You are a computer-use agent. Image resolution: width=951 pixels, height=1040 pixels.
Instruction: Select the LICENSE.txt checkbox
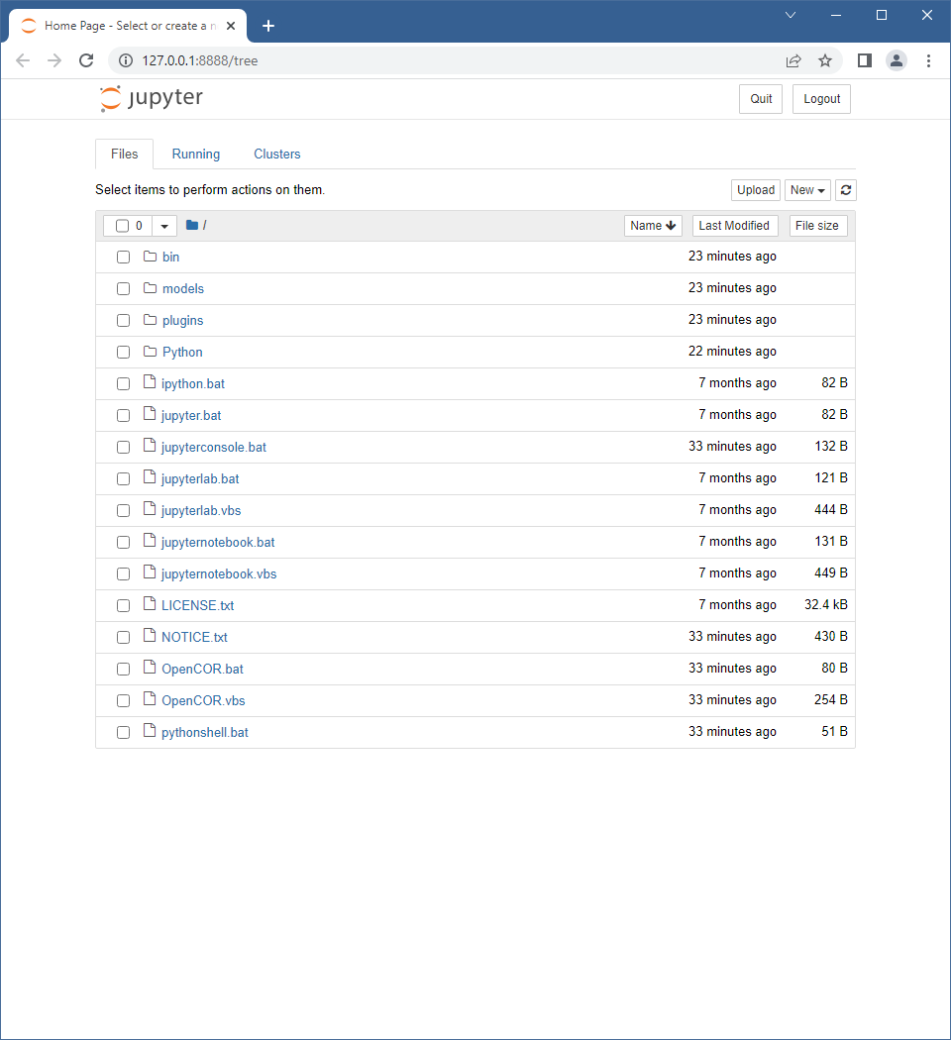coord(123,606)
